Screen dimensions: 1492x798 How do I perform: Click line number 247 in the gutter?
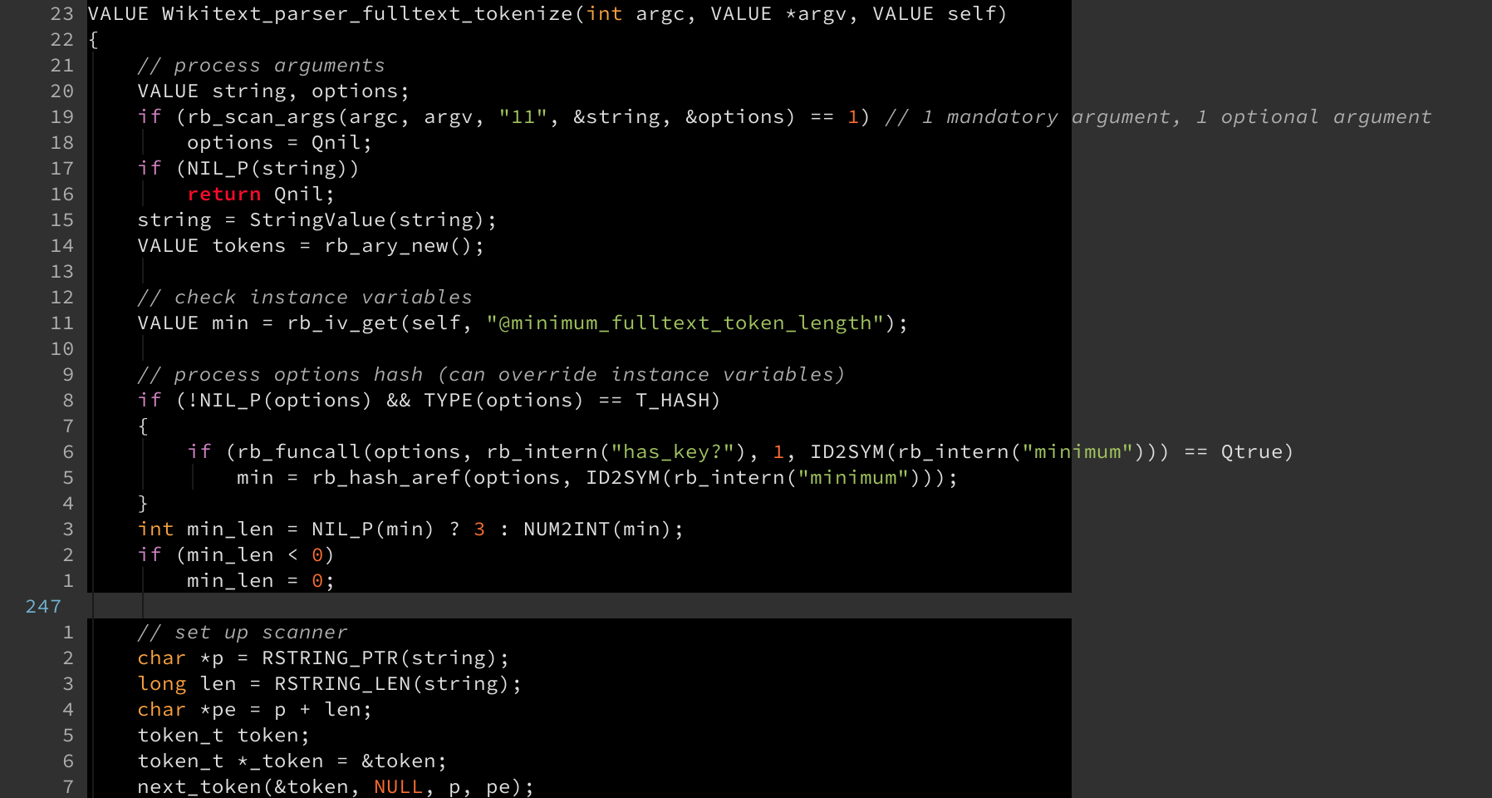pyautogui.click(x=42, y=607)
